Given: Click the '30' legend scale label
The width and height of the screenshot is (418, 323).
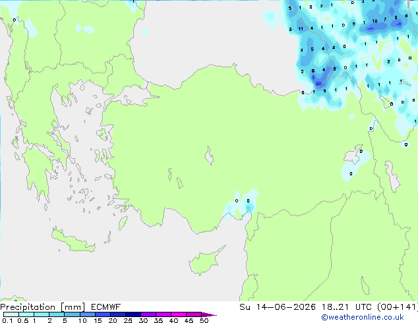Looking at the screenshot, I should click(x=143, y=320).
